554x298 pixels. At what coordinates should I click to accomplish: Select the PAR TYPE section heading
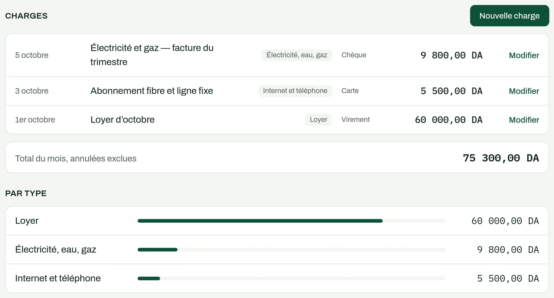(26, 193)
